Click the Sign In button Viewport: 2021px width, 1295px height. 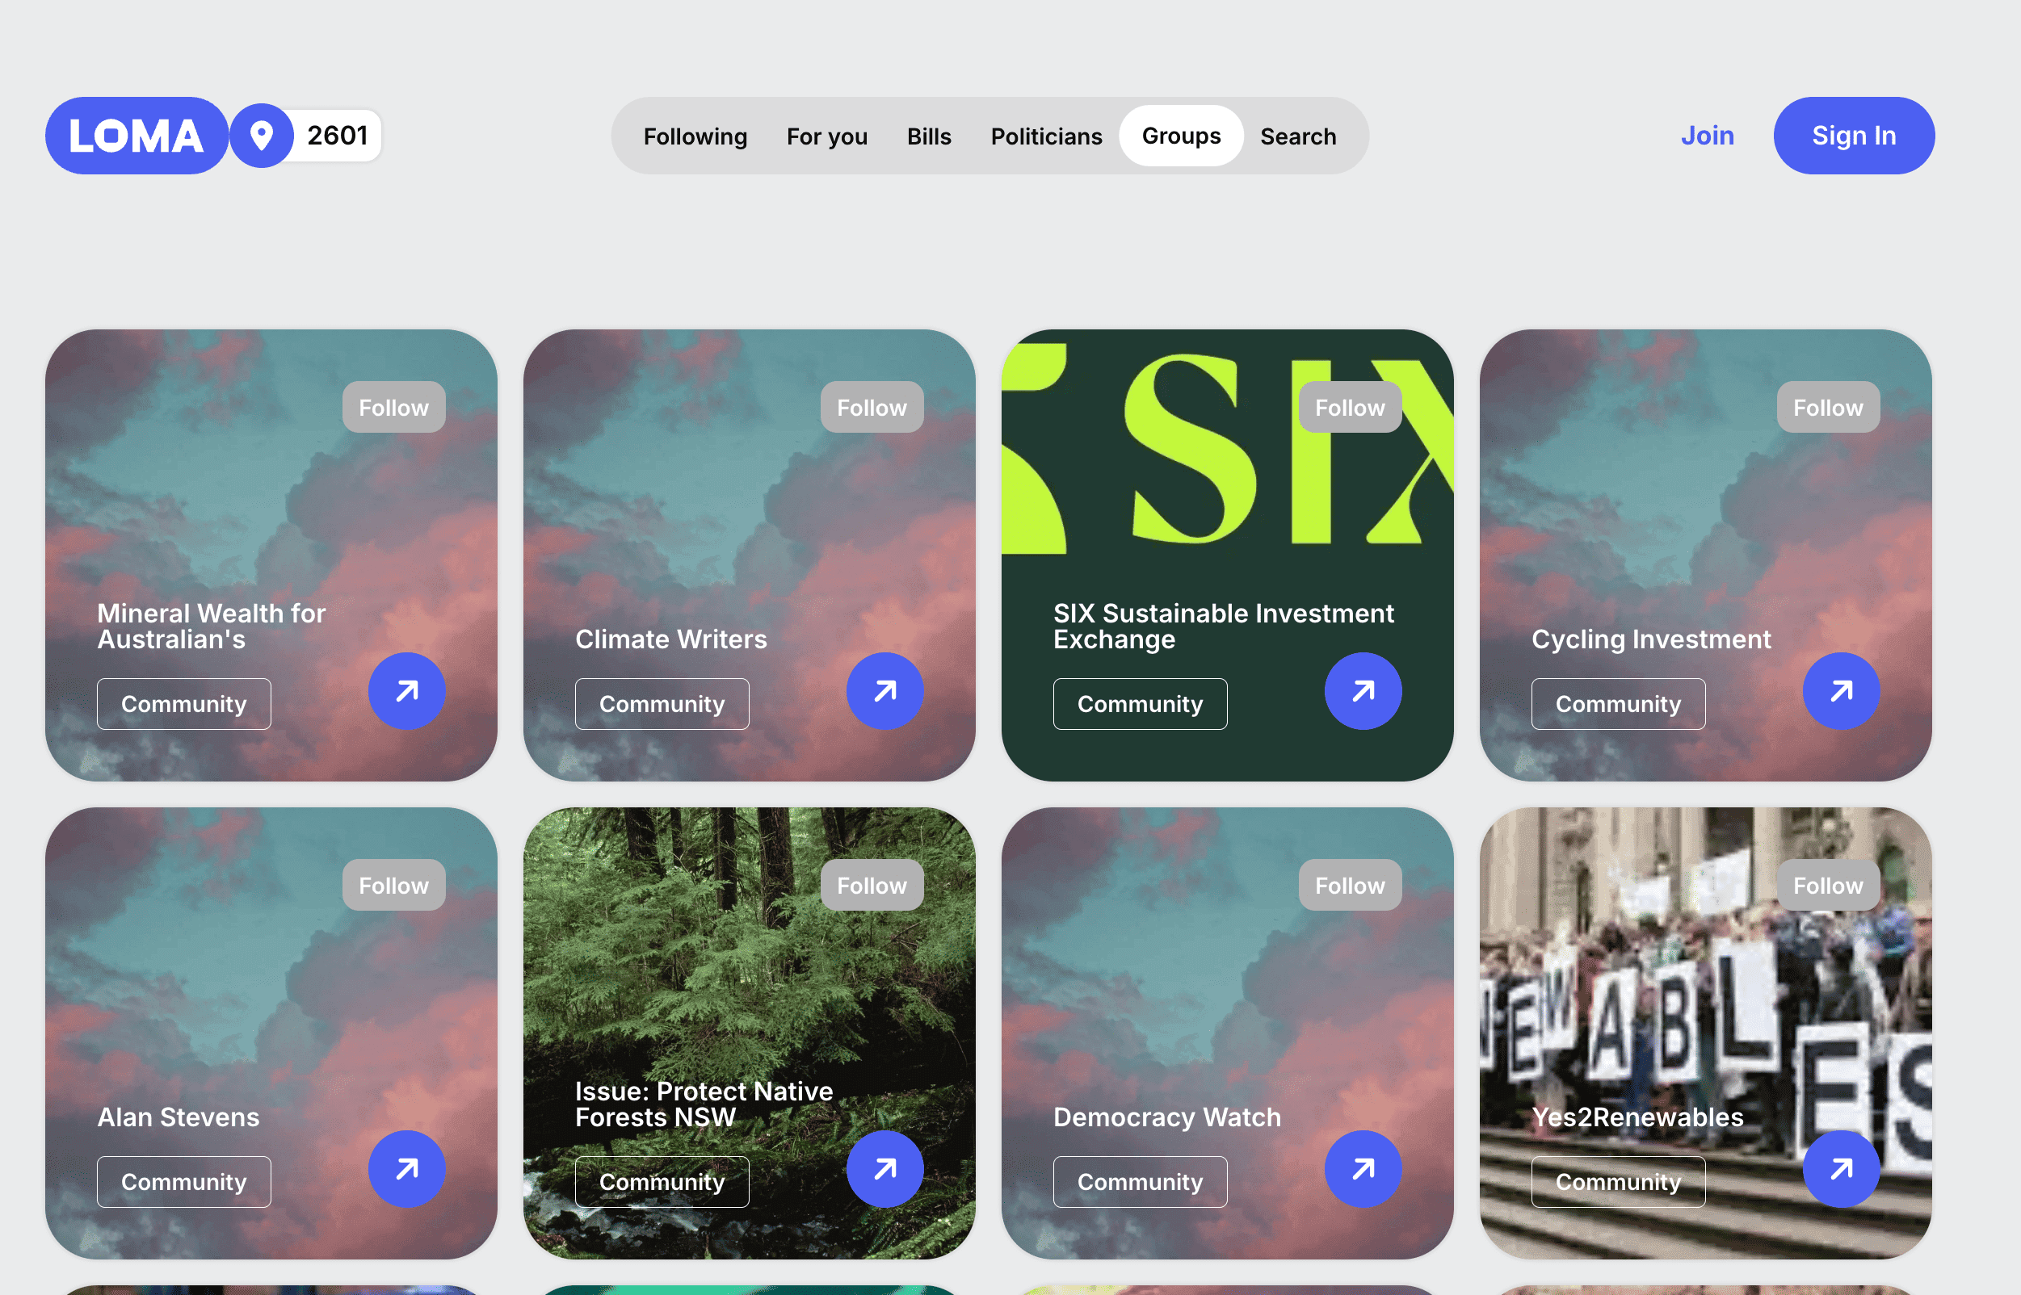click(1853, 136)
